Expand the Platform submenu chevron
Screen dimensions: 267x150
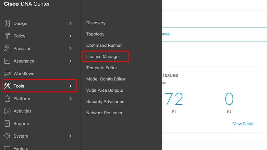[70, 98]
